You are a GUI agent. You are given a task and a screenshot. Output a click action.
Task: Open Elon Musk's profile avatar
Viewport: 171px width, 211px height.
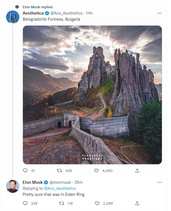coord(13,186)
